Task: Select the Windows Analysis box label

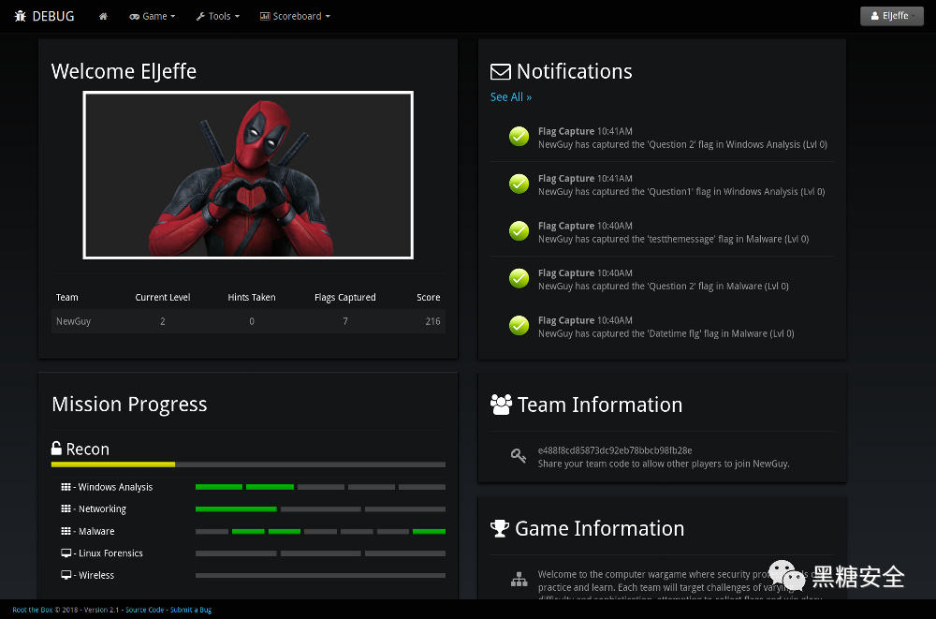Action: [x=115, y=487]
